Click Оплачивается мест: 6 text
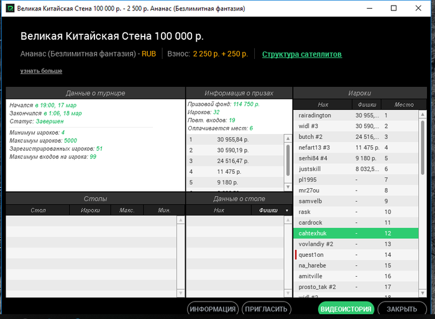The width and height of the screenshot is (435, 319). pyautogui.click(x=220, y=128)
